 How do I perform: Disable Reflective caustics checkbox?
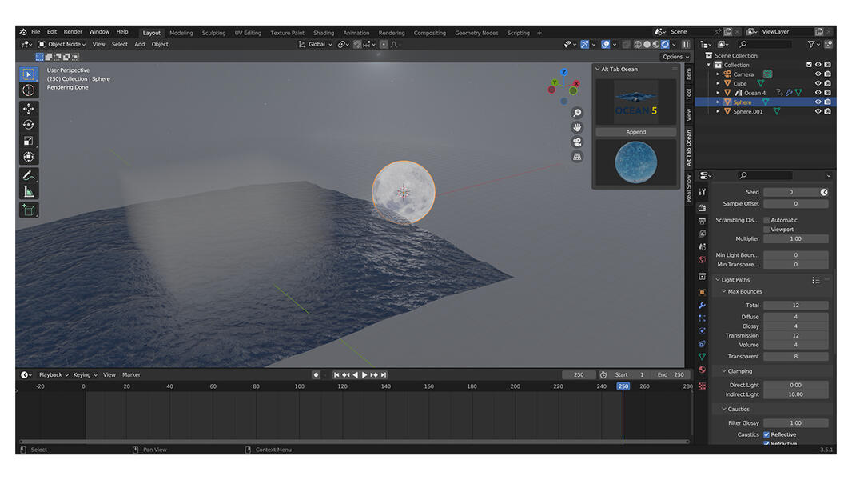[x=766, y=434]
